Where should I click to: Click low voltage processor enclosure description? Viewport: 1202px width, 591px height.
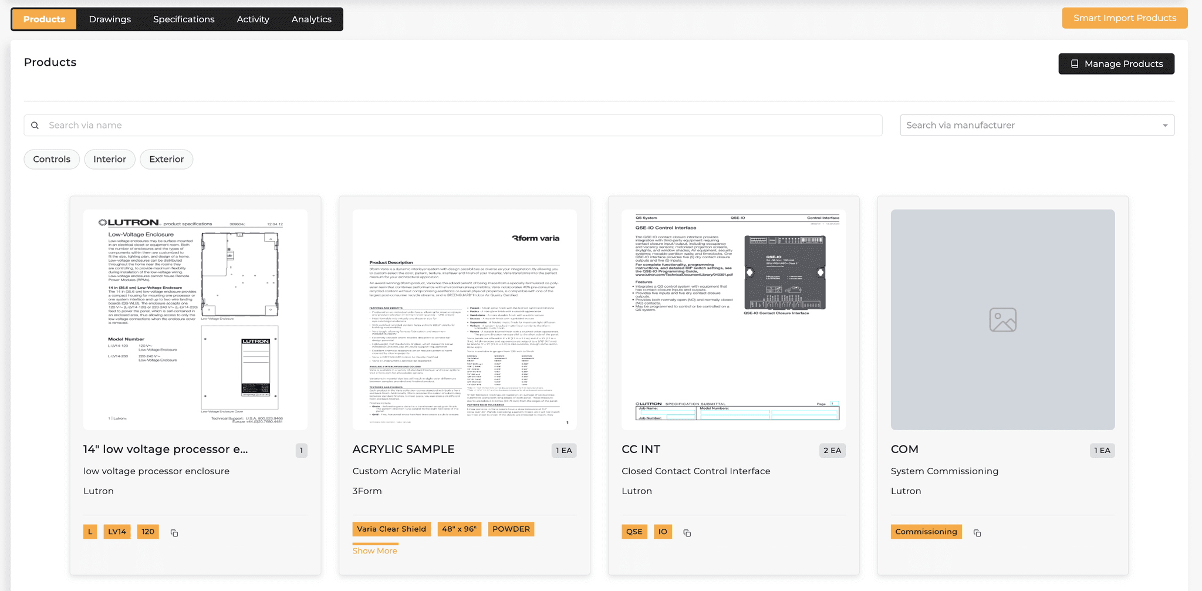coord(156,471)
